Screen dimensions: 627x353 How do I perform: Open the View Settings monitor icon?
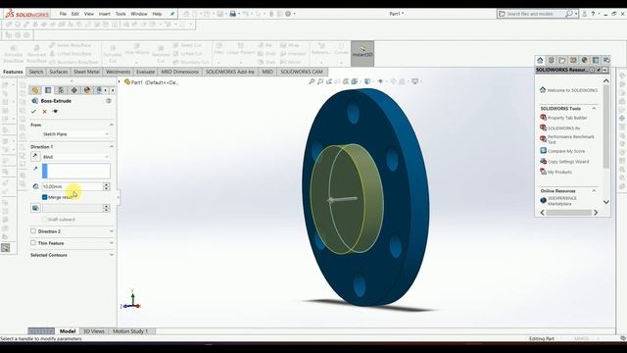[x=415, y=81]
